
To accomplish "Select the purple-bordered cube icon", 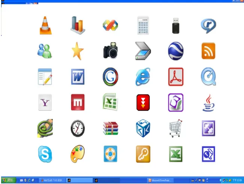I will [x=176, y=102].
